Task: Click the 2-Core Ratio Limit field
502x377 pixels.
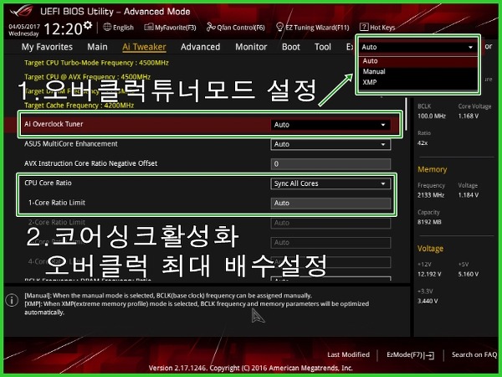Action: pos(330,223)
